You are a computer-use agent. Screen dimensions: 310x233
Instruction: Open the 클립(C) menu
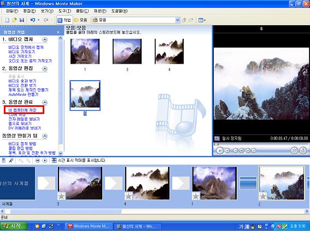tap(83, 11)
